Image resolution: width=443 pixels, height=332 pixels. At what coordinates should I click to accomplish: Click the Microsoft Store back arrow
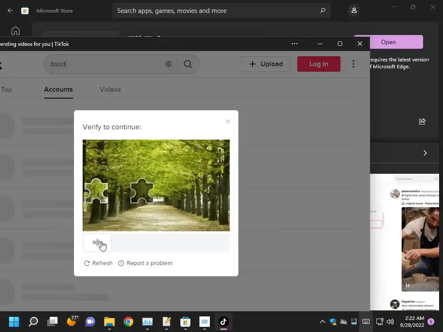pyautogui.click(x=10, y=10)
